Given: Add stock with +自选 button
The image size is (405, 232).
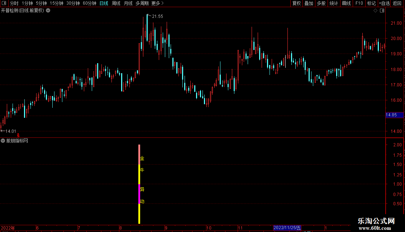Looking at the screenshot, I should (384, 3).
